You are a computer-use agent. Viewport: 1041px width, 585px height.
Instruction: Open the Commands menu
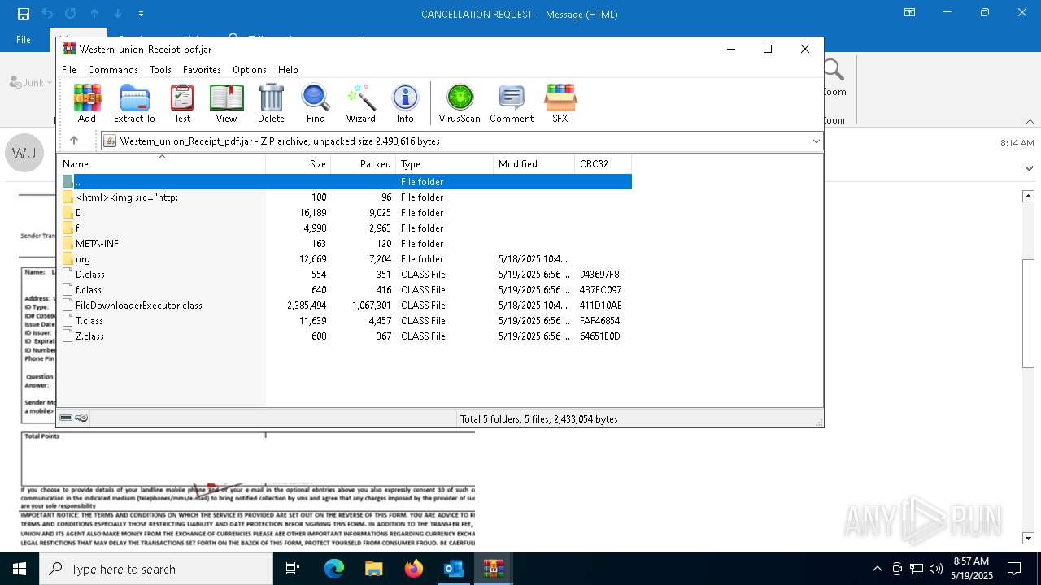(113, 70)
